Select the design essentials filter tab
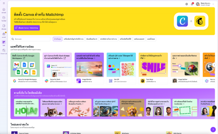The width and height of the screenshot is (218, 134). (x=125, y=39)
